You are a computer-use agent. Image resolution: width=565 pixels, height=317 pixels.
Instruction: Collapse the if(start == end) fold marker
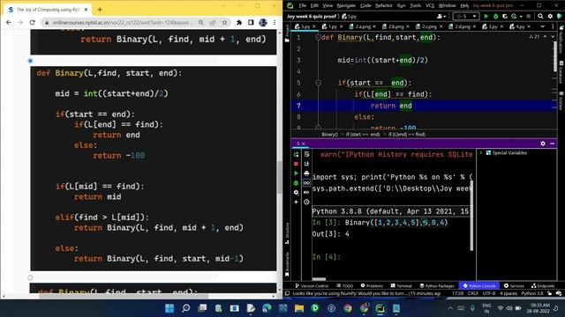click(x=318, y=83)
